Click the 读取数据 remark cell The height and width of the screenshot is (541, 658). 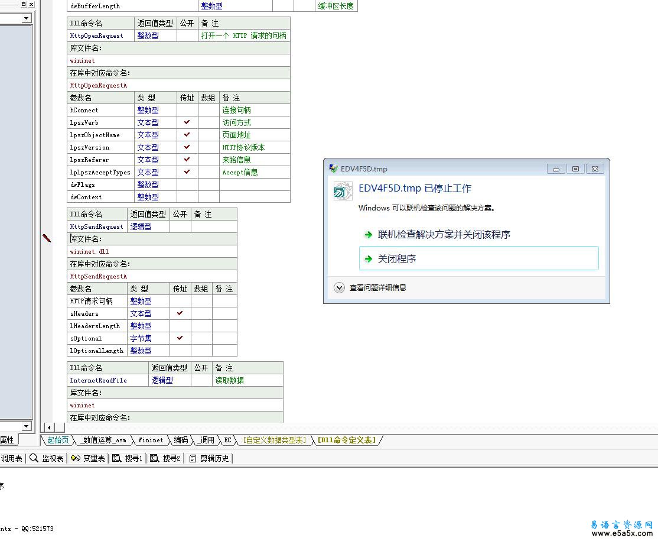(247, 380)
